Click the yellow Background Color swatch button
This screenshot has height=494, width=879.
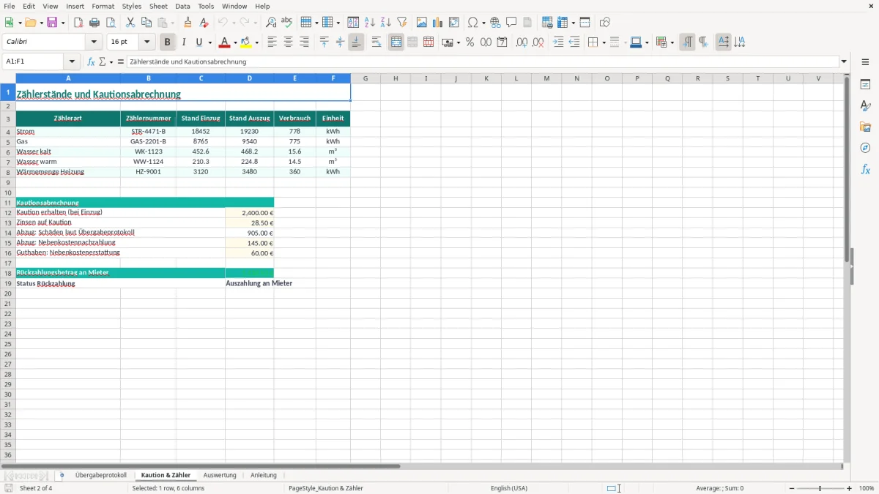coord(246,42)
